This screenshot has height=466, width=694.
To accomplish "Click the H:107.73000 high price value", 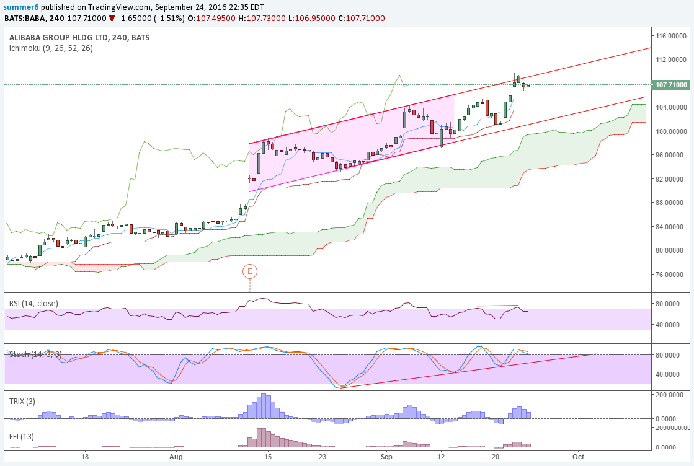I will 263,19.
